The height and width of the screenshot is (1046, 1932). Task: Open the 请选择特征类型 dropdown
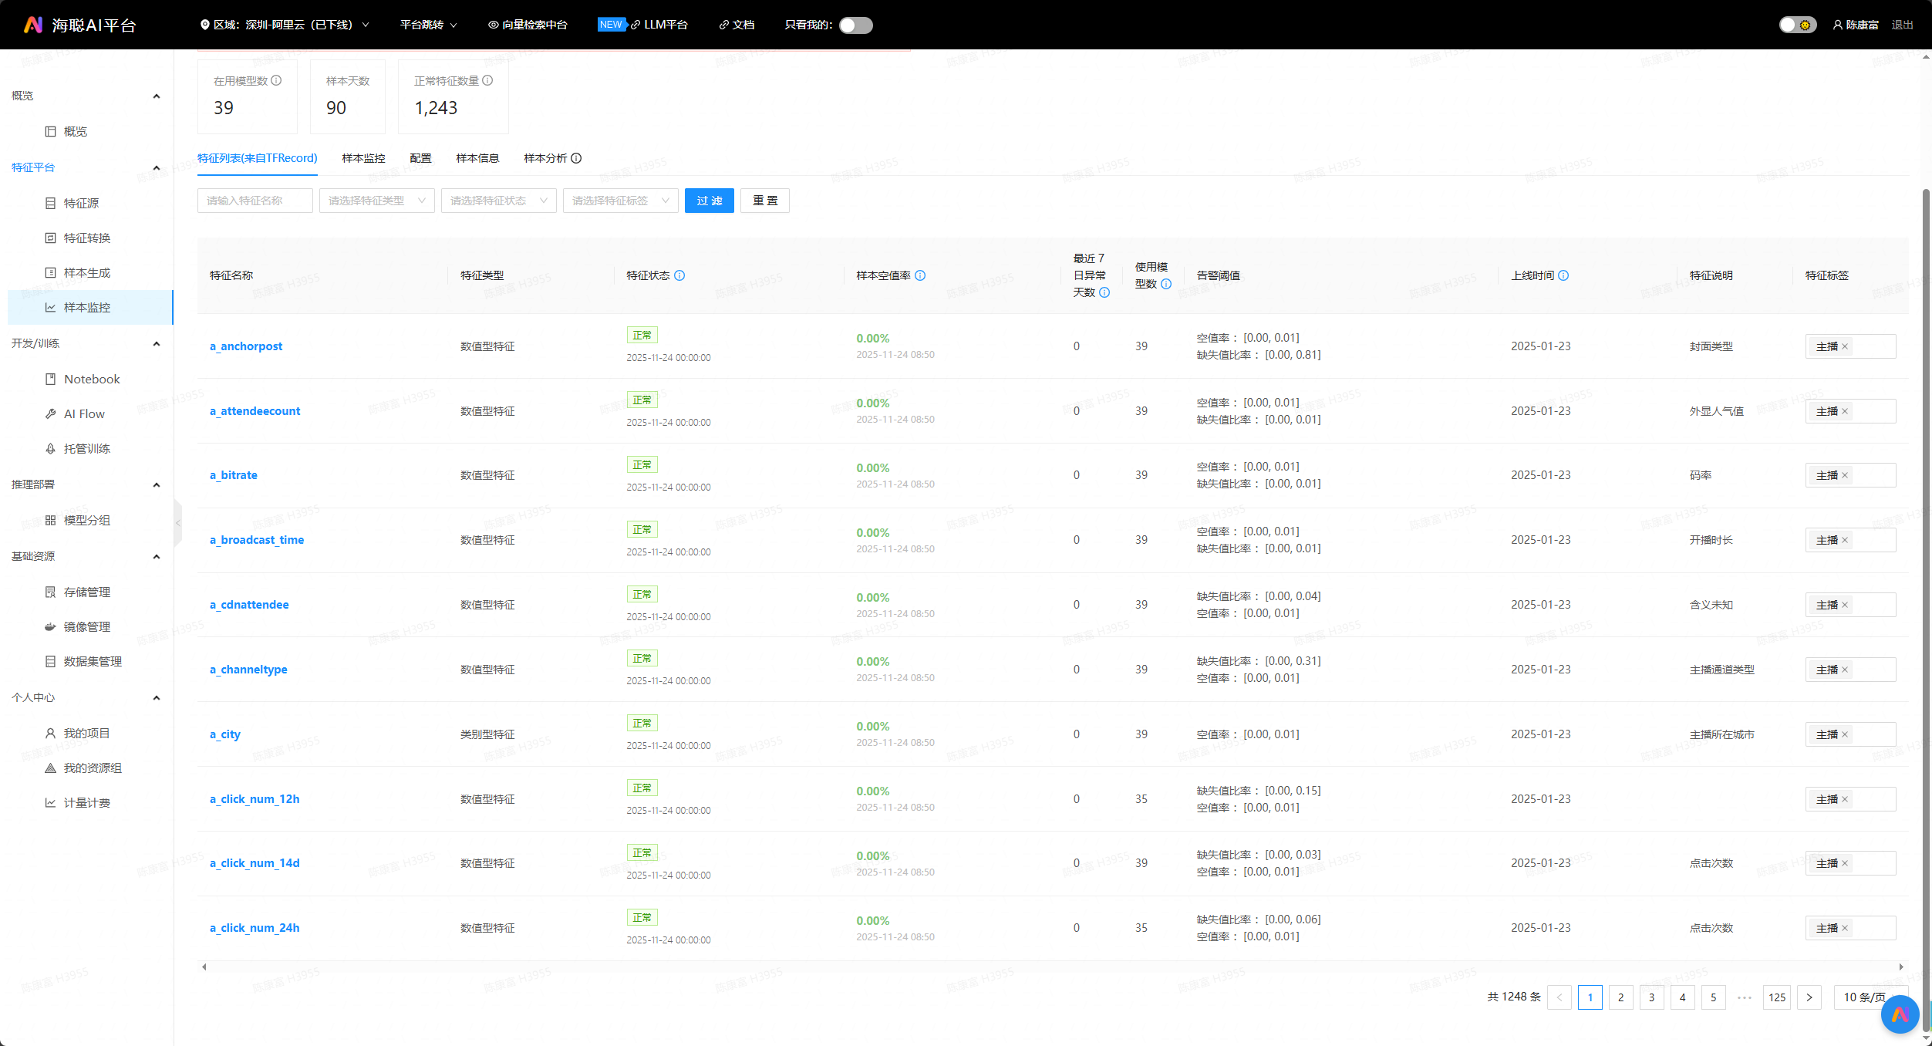pyautogui.click(x=376, y=201)
